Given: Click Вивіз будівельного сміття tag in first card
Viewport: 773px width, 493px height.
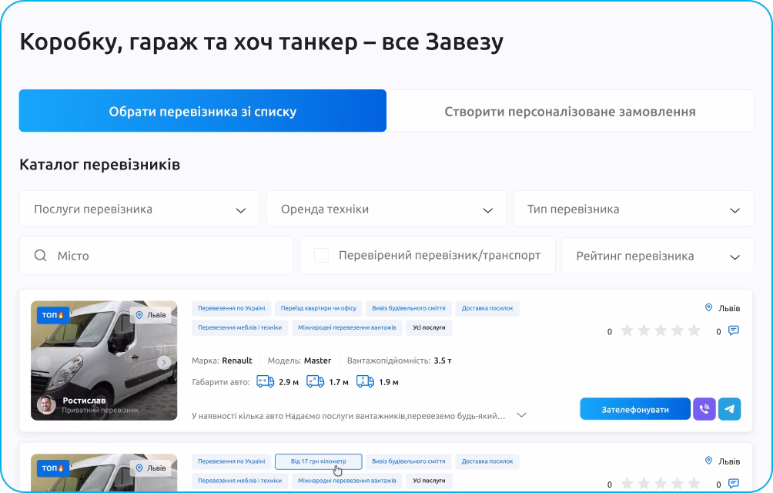Looking at the screenshot, I should point(409,308).
